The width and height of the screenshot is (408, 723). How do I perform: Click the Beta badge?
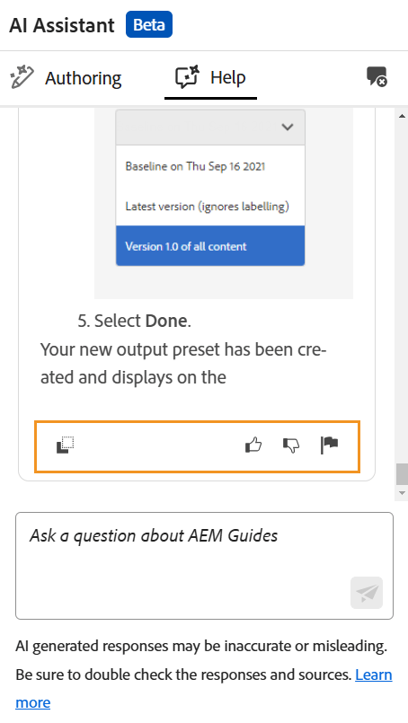tap(149, 24)
